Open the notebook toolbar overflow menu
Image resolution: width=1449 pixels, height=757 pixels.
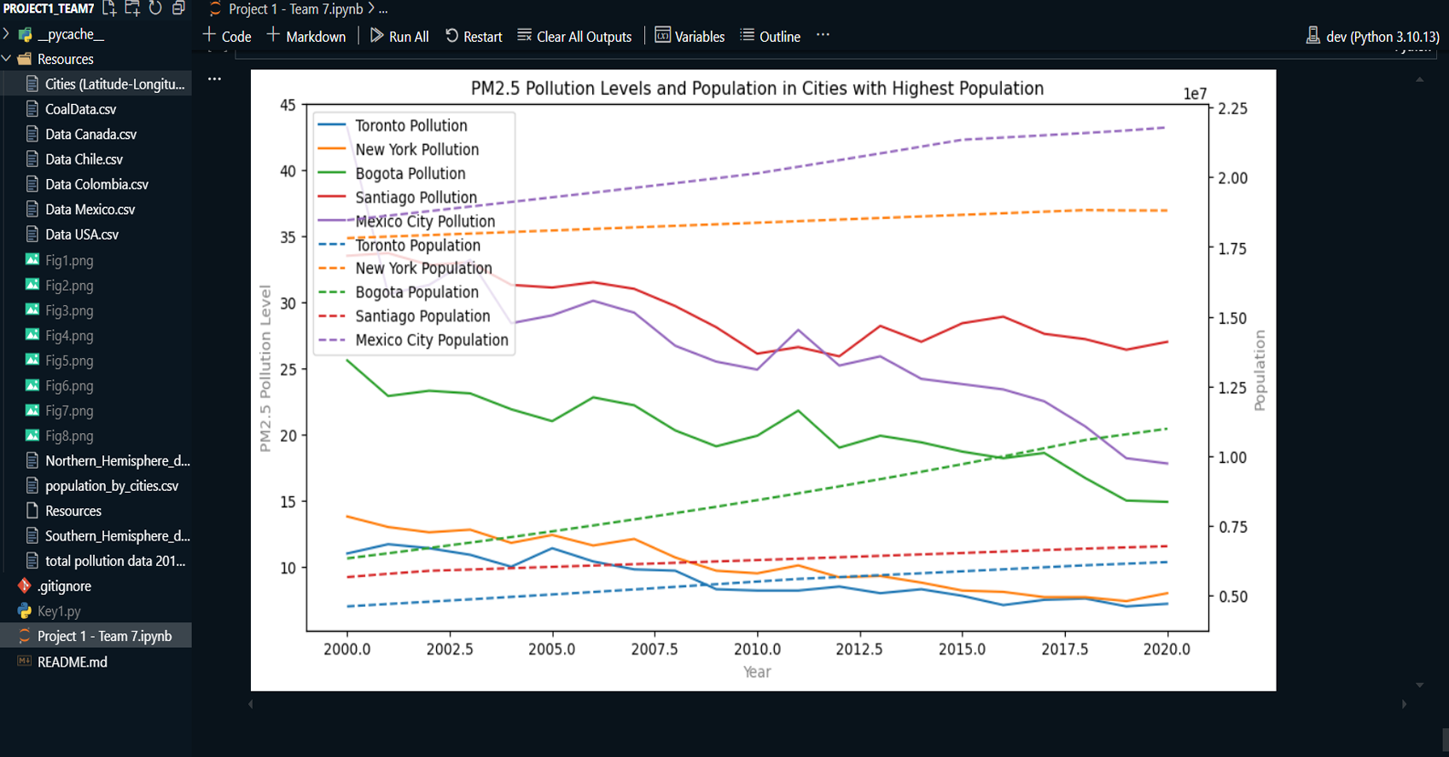coord(823,36)
